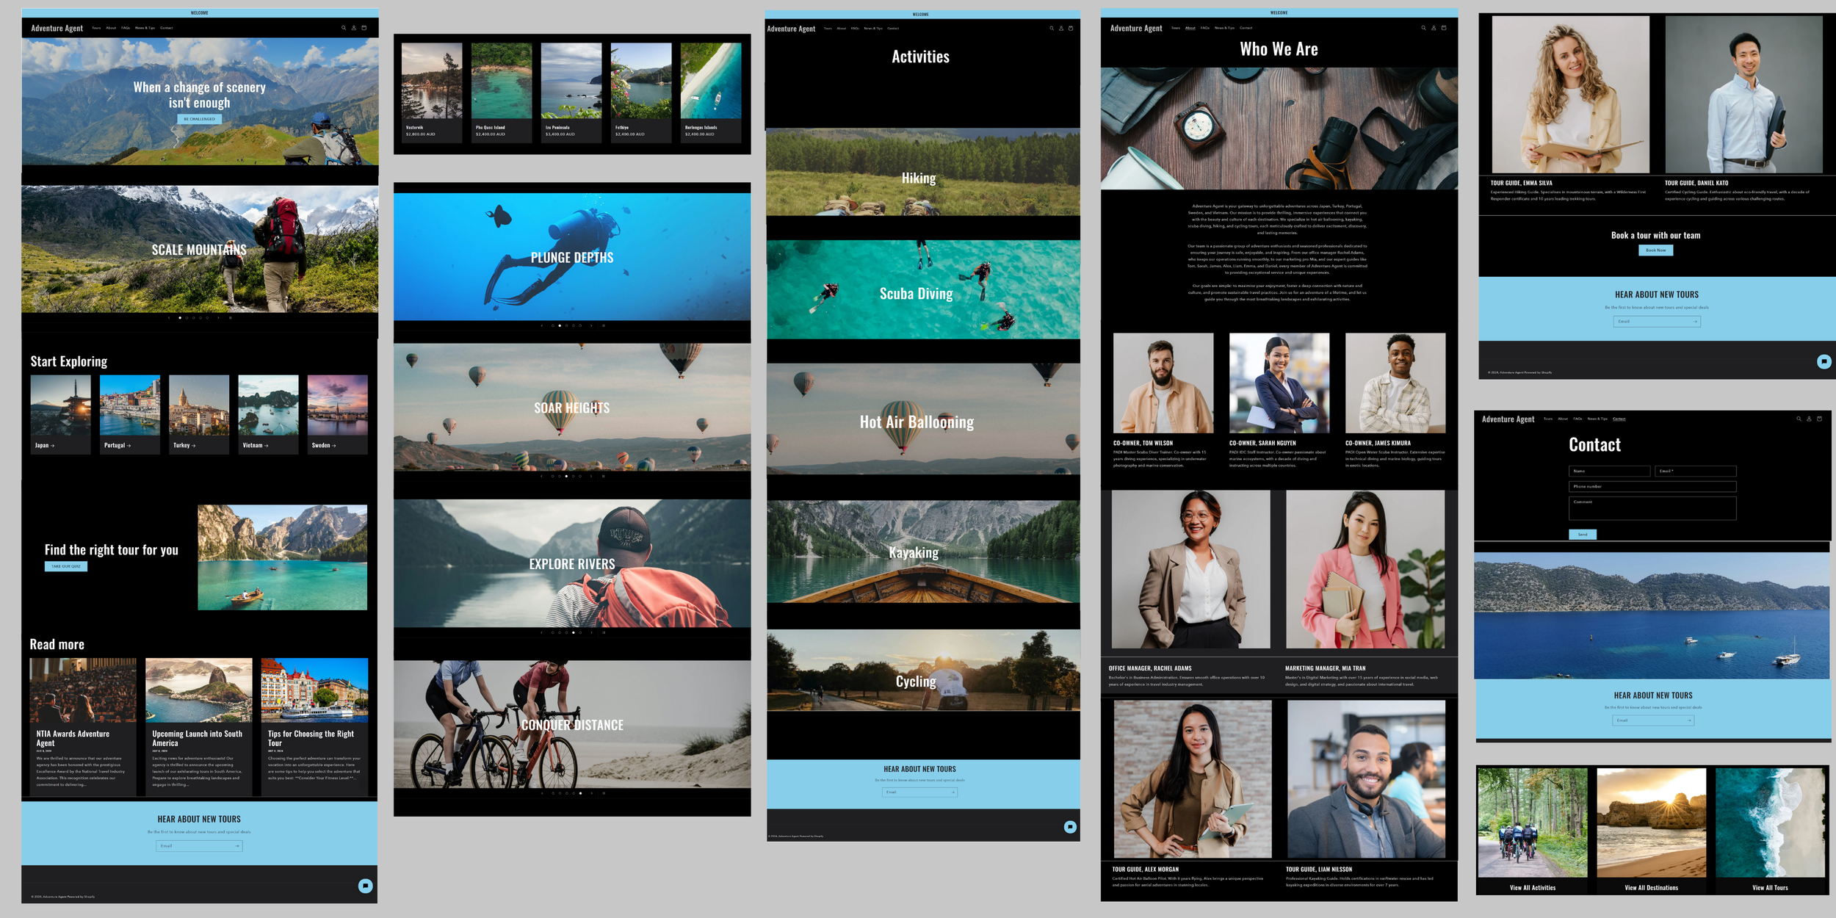This screenshot has width=1836, height=918.
Task: Click the BE CHALLENGED hero button
Action: 199,119
